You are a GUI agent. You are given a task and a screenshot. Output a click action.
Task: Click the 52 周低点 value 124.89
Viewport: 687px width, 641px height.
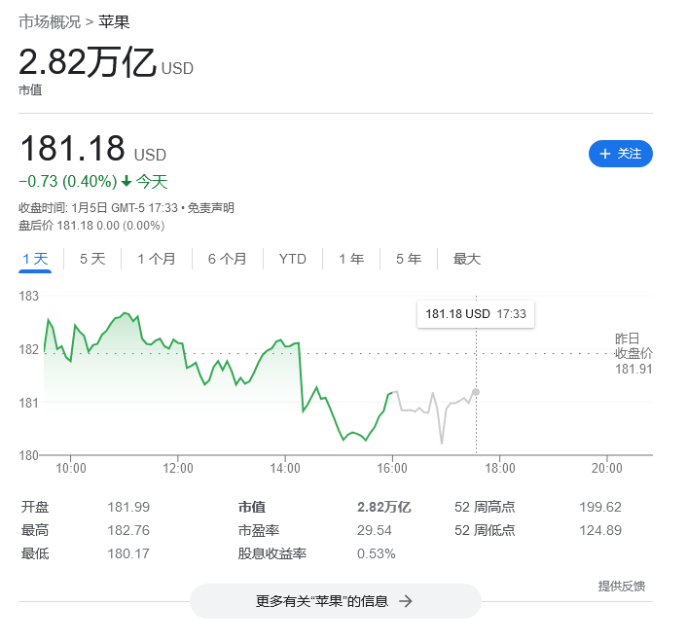pos(600,530)
